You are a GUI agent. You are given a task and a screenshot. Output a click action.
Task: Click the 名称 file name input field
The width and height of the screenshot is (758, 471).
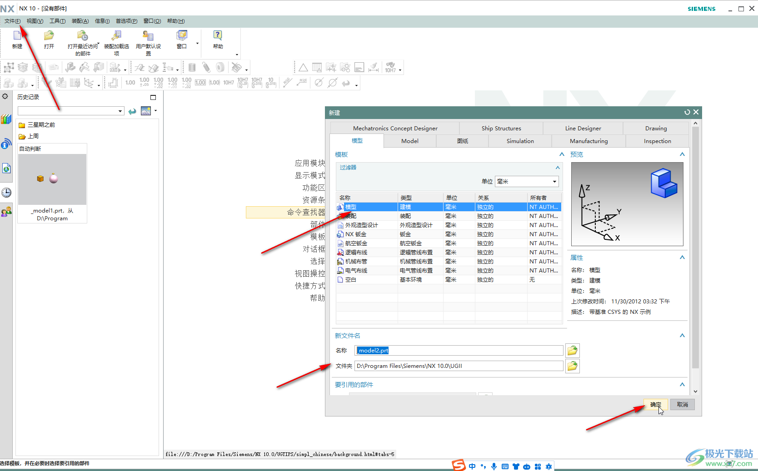coord(459,351)
